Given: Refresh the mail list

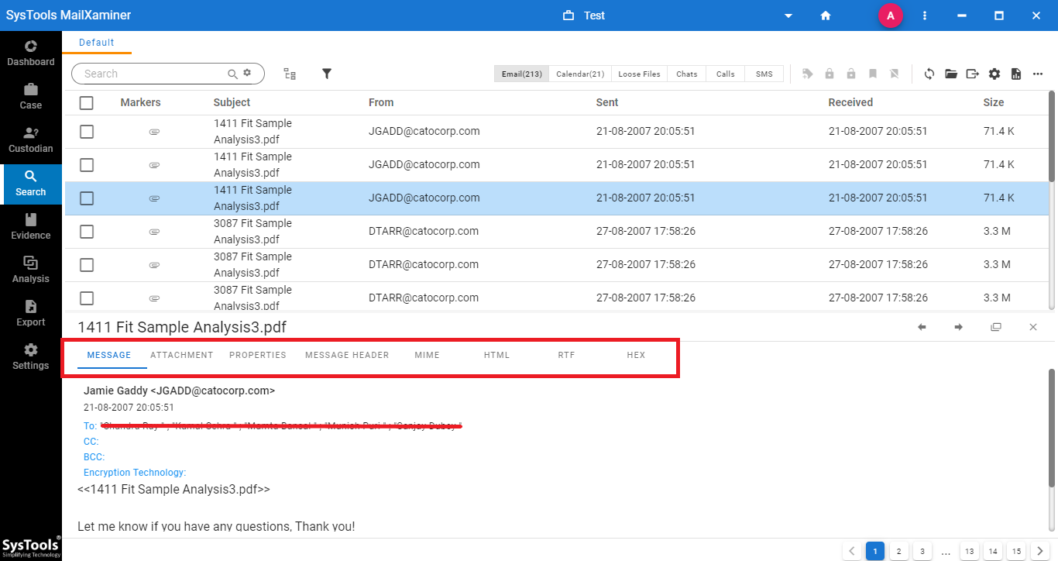Looking at the screenshot, I should pos(929,74).
